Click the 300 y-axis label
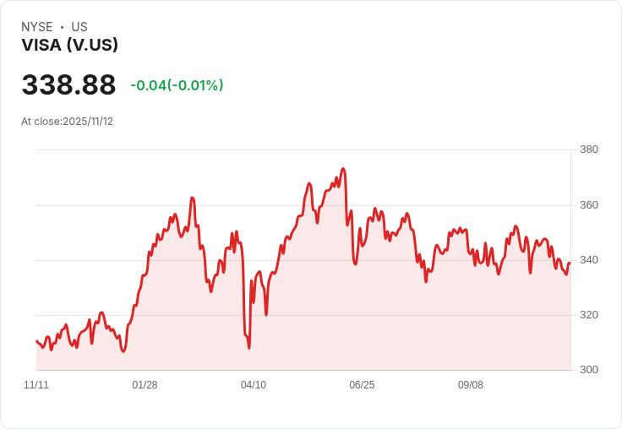Viewport: 622px width, 429px height. tap(589, 370)
